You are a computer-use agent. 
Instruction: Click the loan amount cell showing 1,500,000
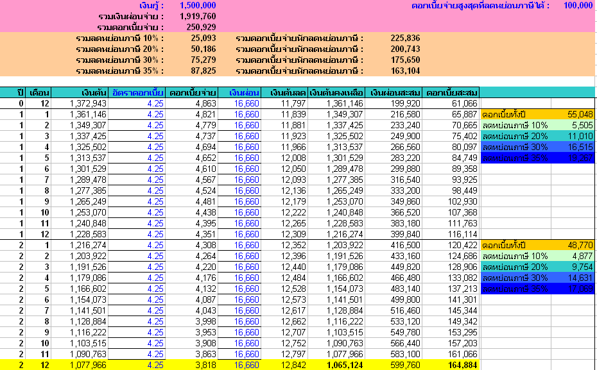click(x=197, y=5)
